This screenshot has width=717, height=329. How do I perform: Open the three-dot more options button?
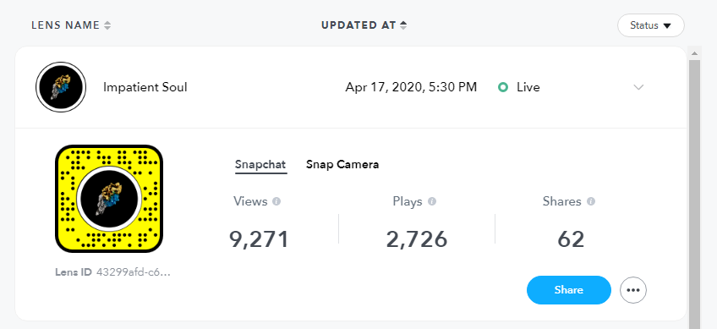632,290
